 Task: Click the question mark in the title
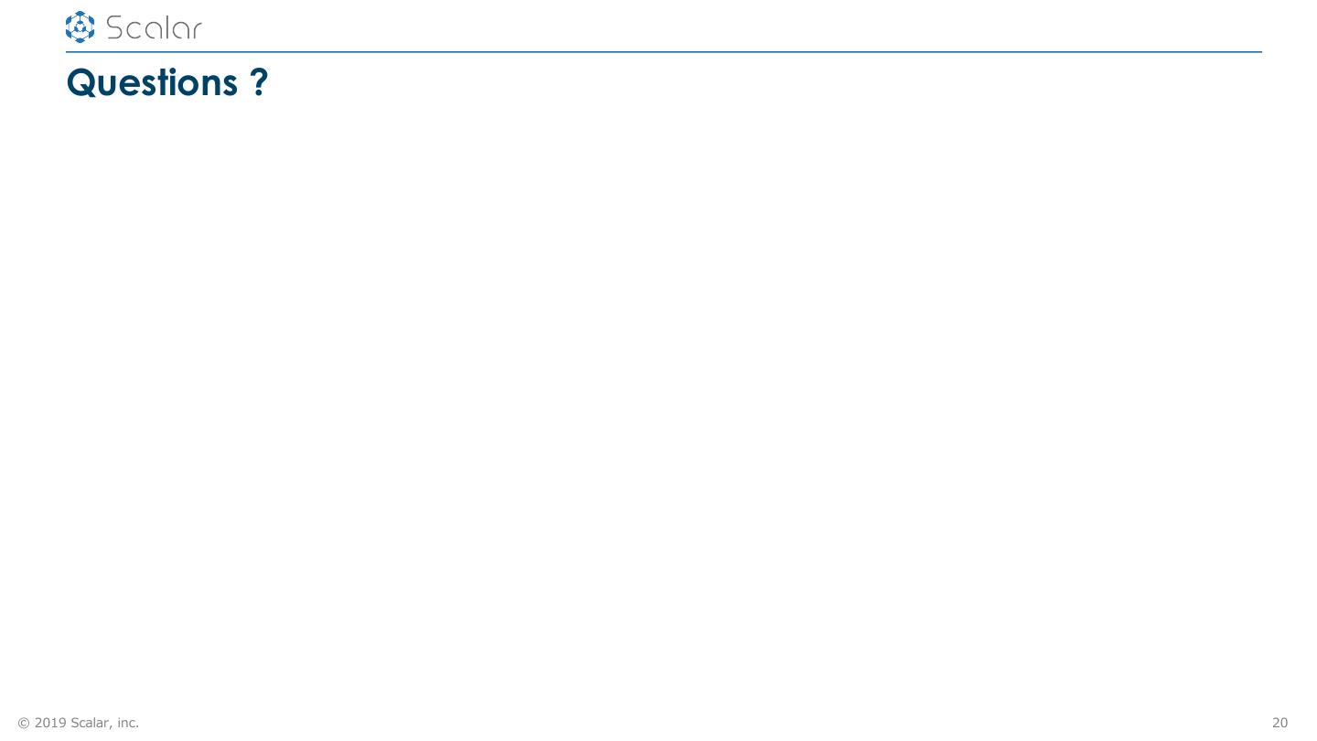(259, 82)
